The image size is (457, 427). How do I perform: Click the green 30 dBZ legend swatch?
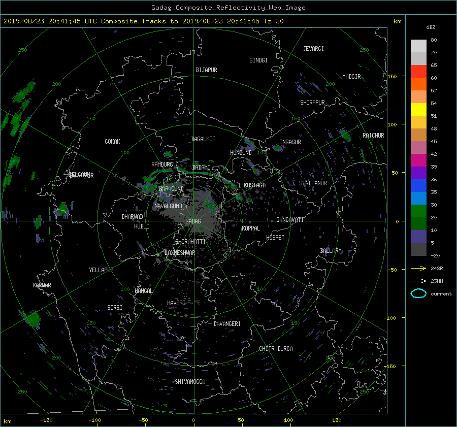click(418, 211)
